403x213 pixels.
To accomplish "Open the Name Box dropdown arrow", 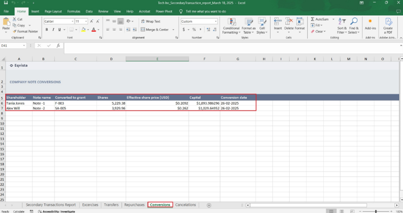I will point(24,45).
